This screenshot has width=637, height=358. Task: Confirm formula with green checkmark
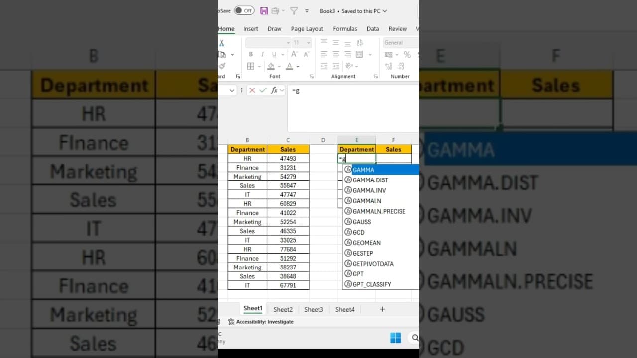point(263,90)
